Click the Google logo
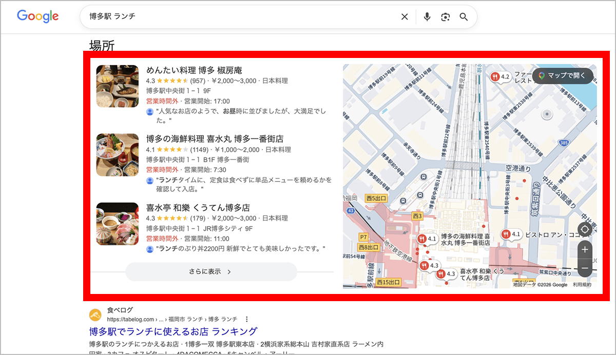This screenshot has width=616, height=355. [x=38, y=16]
